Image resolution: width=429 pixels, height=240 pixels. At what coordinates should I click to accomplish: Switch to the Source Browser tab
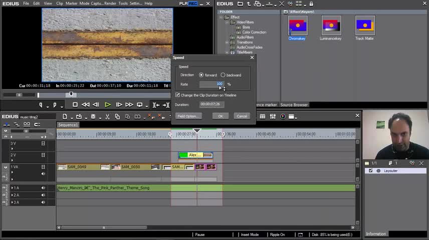(x=294, y=104)
